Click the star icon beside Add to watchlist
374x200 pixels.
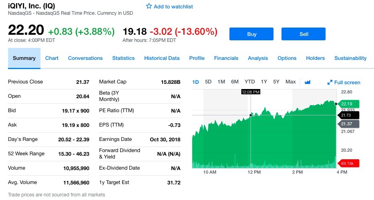click(149, 6)
